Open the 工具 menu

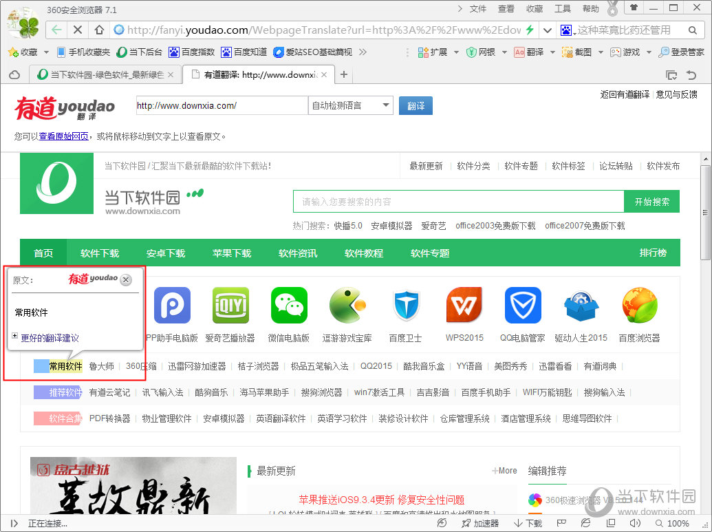tap(561, 8)
